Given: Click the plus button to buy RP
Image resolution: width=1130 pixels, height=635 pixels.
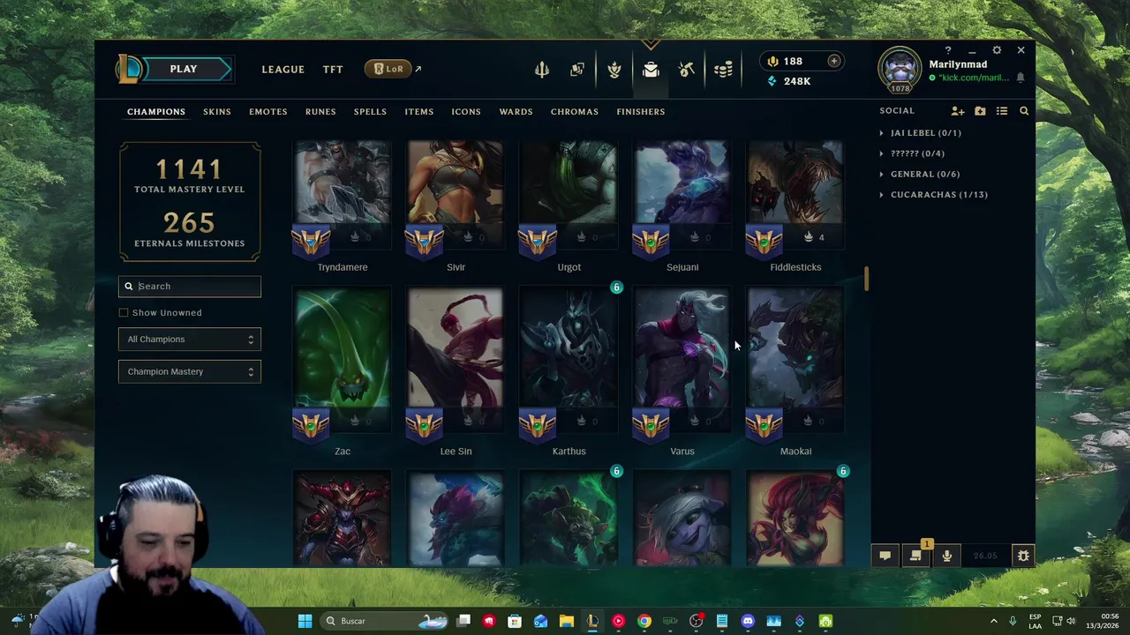Looking at the screenshot, I should click(x=833, y=61).
